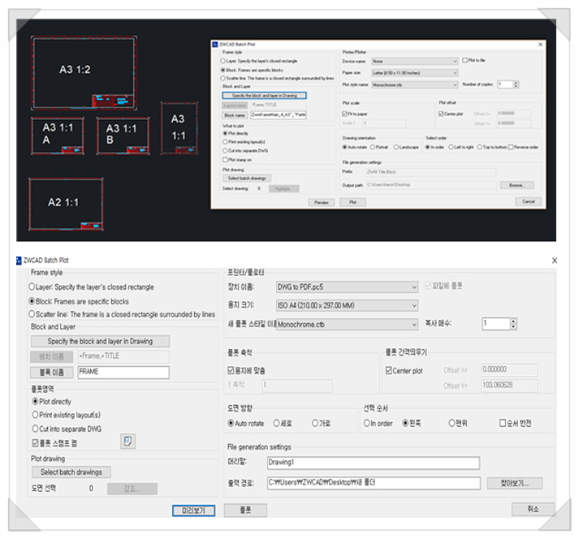Click 취소 cancel button

pos(533,509)
